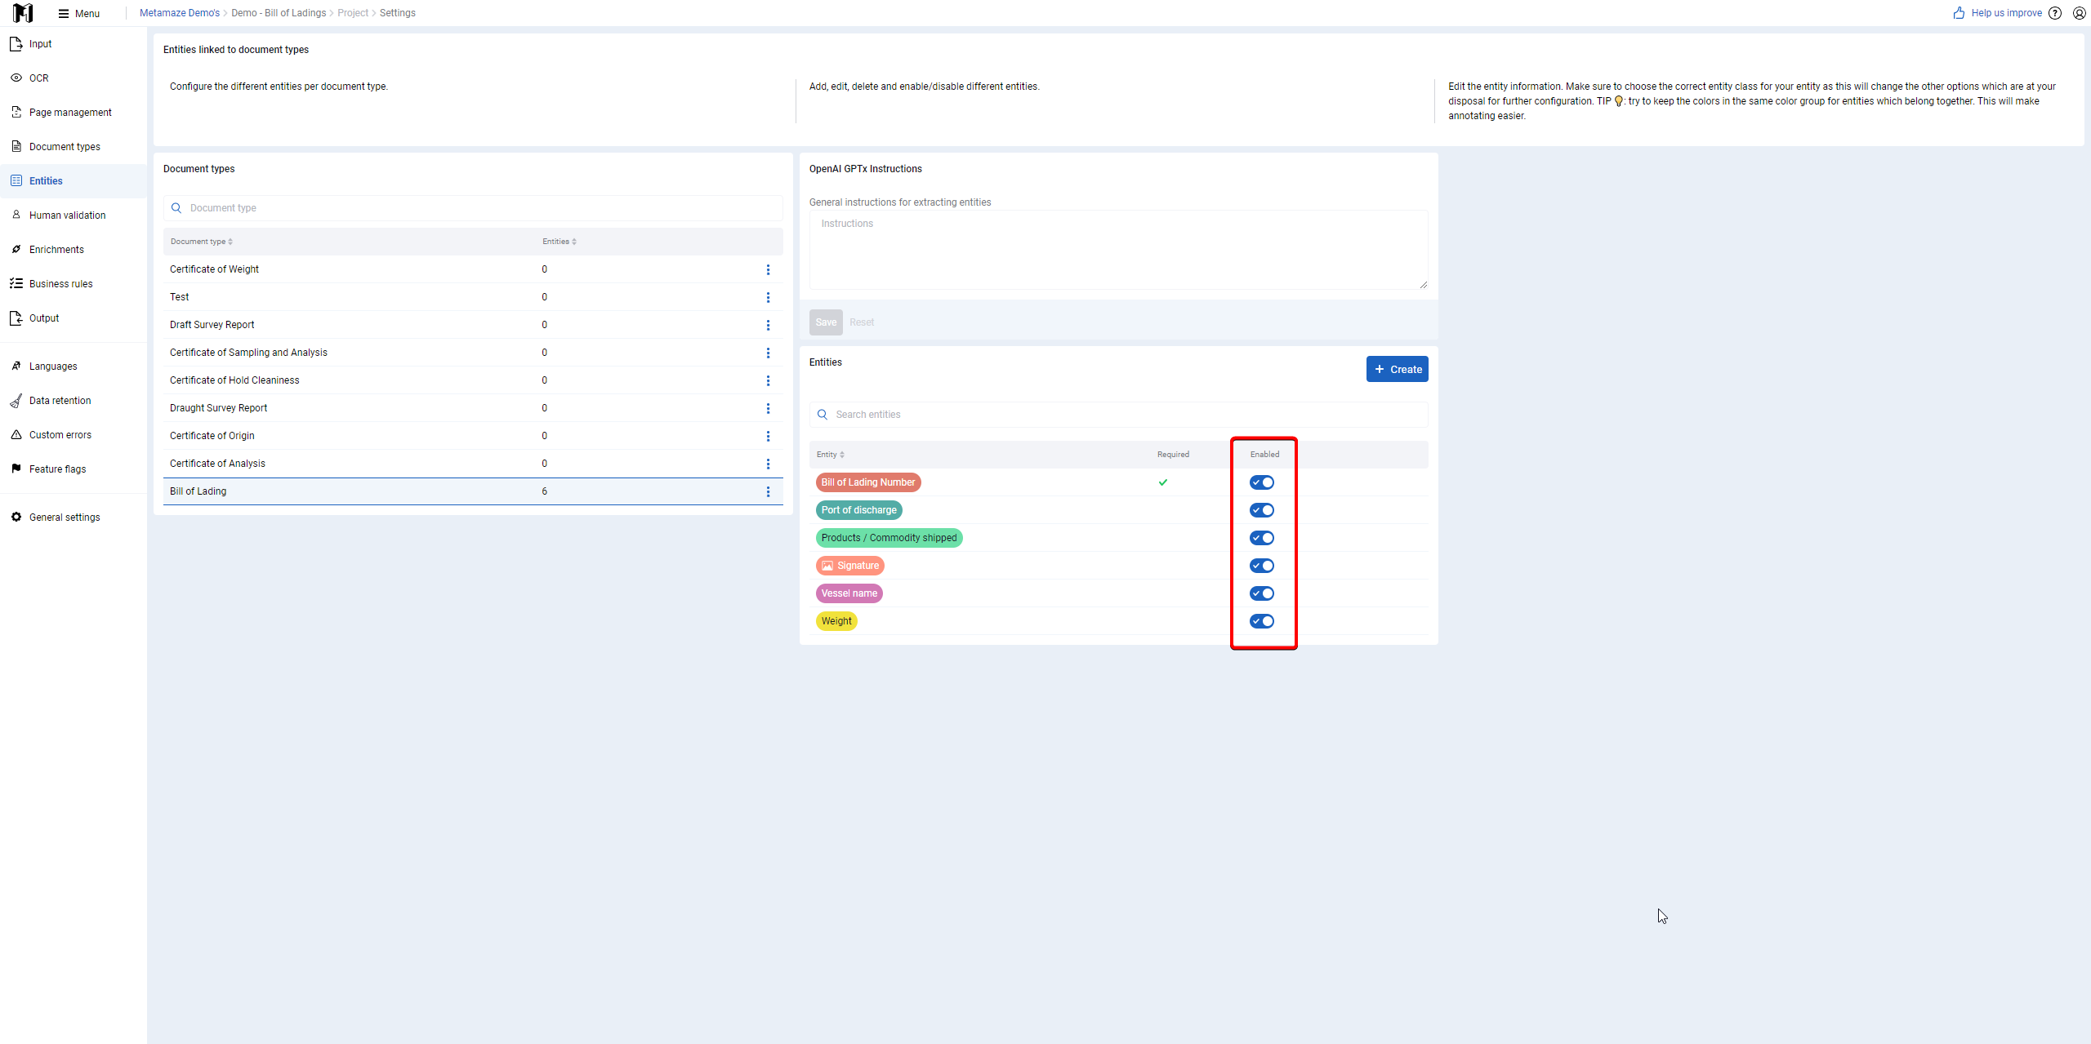Sort the Entity column header
Screen dimensions: 2091x1044
[831, 455]
